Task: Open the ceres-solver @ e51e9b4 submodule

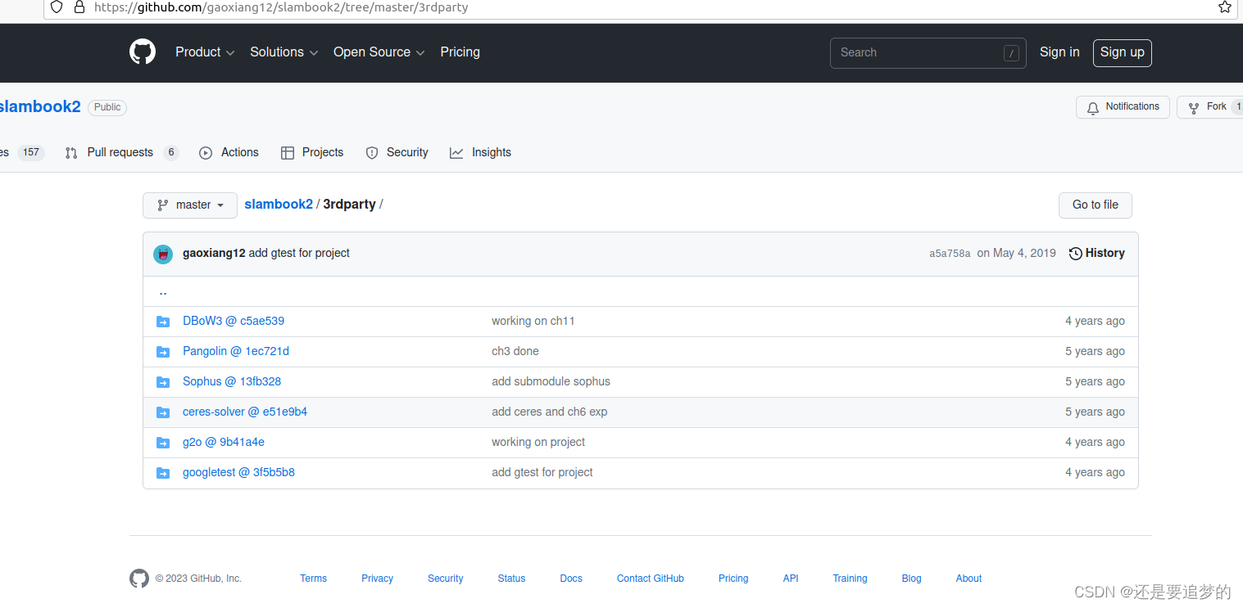Action: 245,412
